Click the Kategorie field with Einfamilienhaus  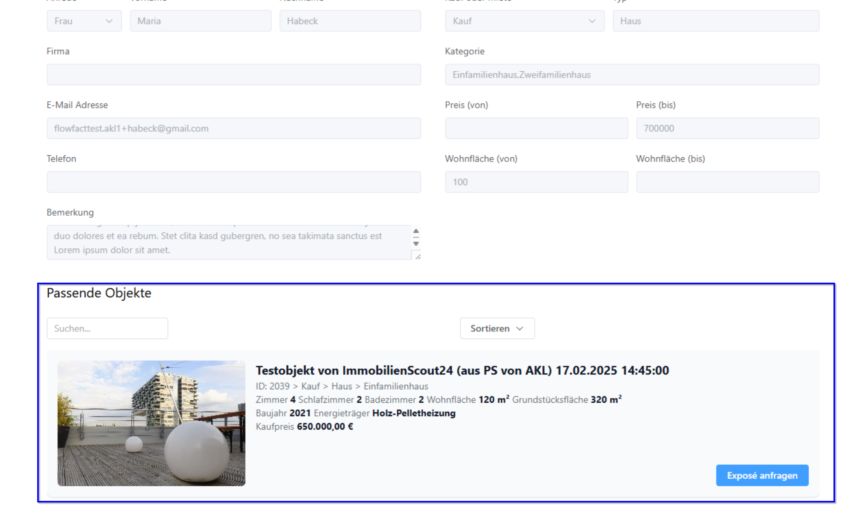pyautogui.click(x=631, y=75)
